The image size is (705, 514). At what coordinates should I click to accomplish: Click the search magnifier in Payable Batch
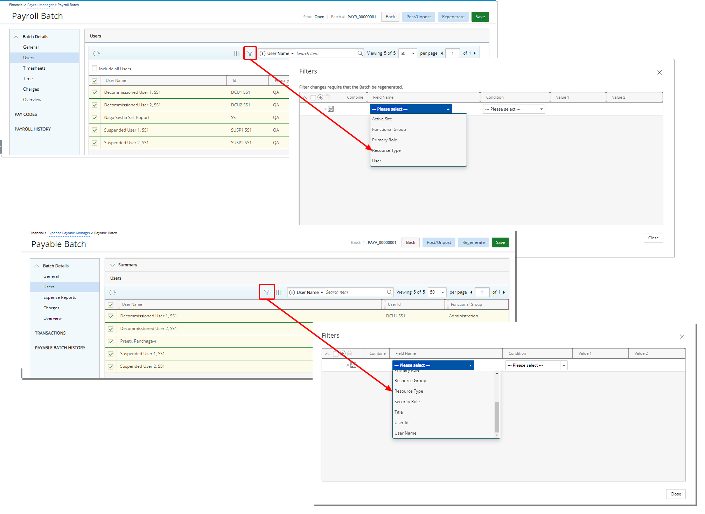[x=390, y=292]
